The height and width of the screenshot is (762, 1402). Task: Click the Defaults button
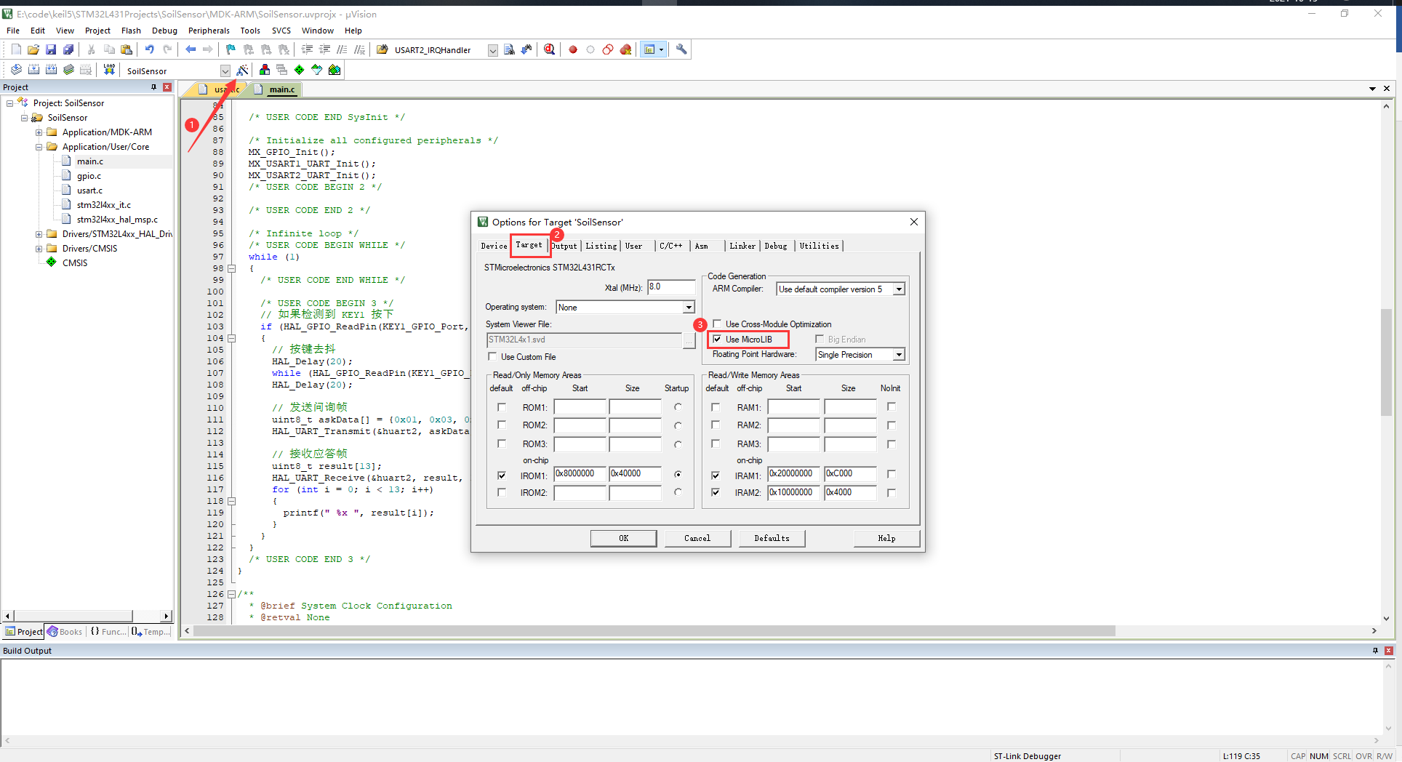(772, 538)
